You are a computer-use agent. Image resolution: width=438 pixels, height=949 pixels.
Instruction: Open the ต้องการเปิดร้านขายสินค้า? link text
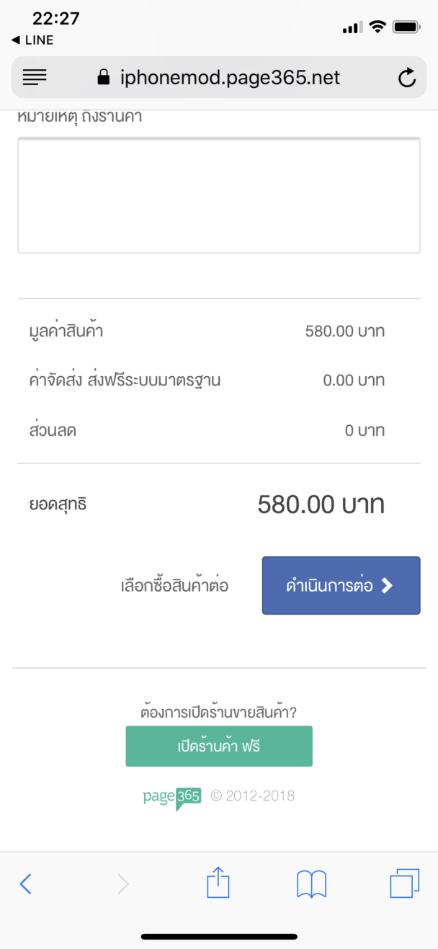(x=219, y=711)
